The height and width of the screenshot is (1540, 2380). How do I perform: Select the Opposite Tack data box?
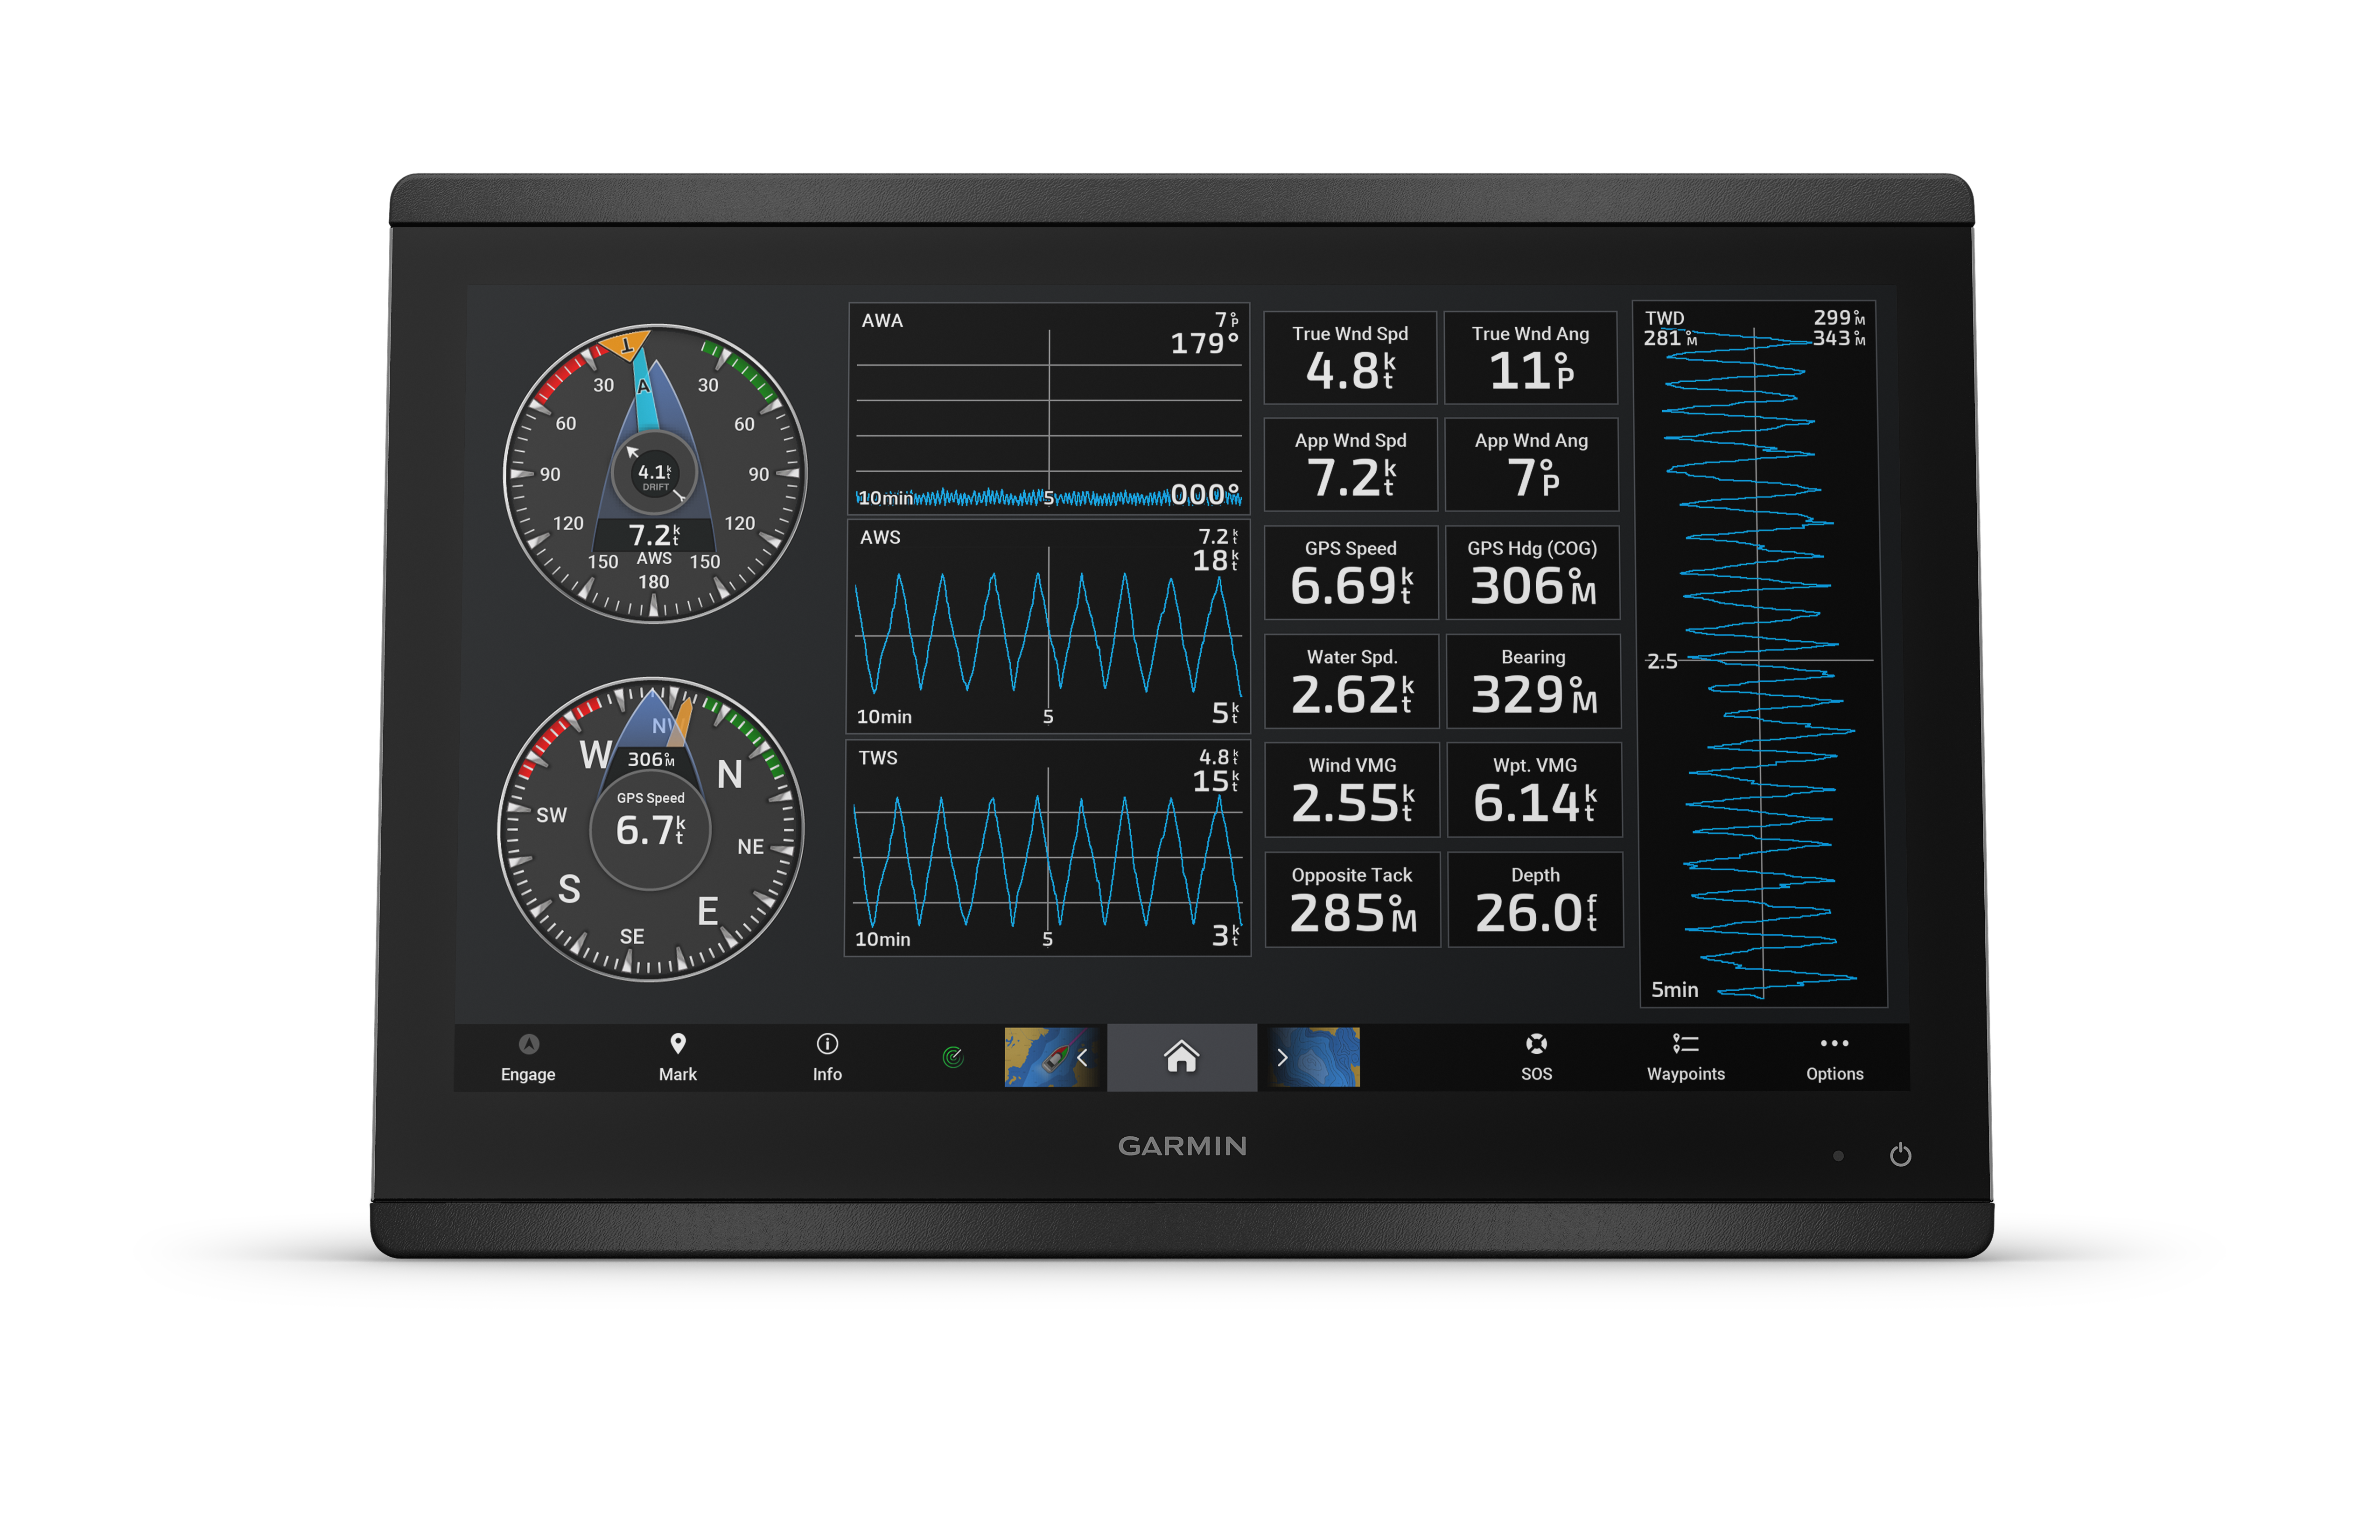1353,900
